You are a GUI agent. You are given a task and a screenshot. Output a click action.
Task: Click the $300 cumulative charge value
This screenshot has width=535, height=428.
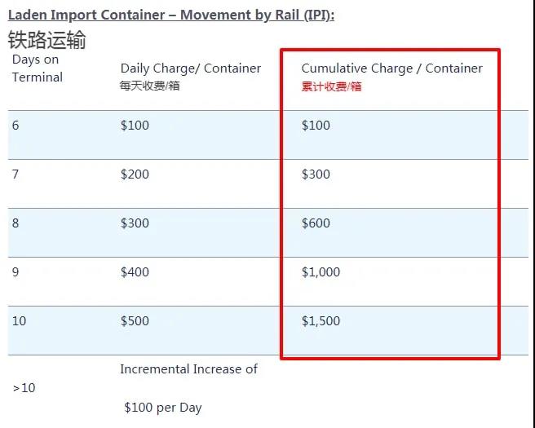coord(316,174)
